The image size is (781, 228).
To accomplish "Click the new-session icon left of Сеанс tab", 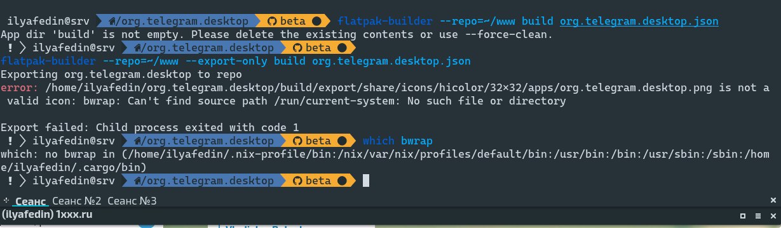I will tap(6, 200).
